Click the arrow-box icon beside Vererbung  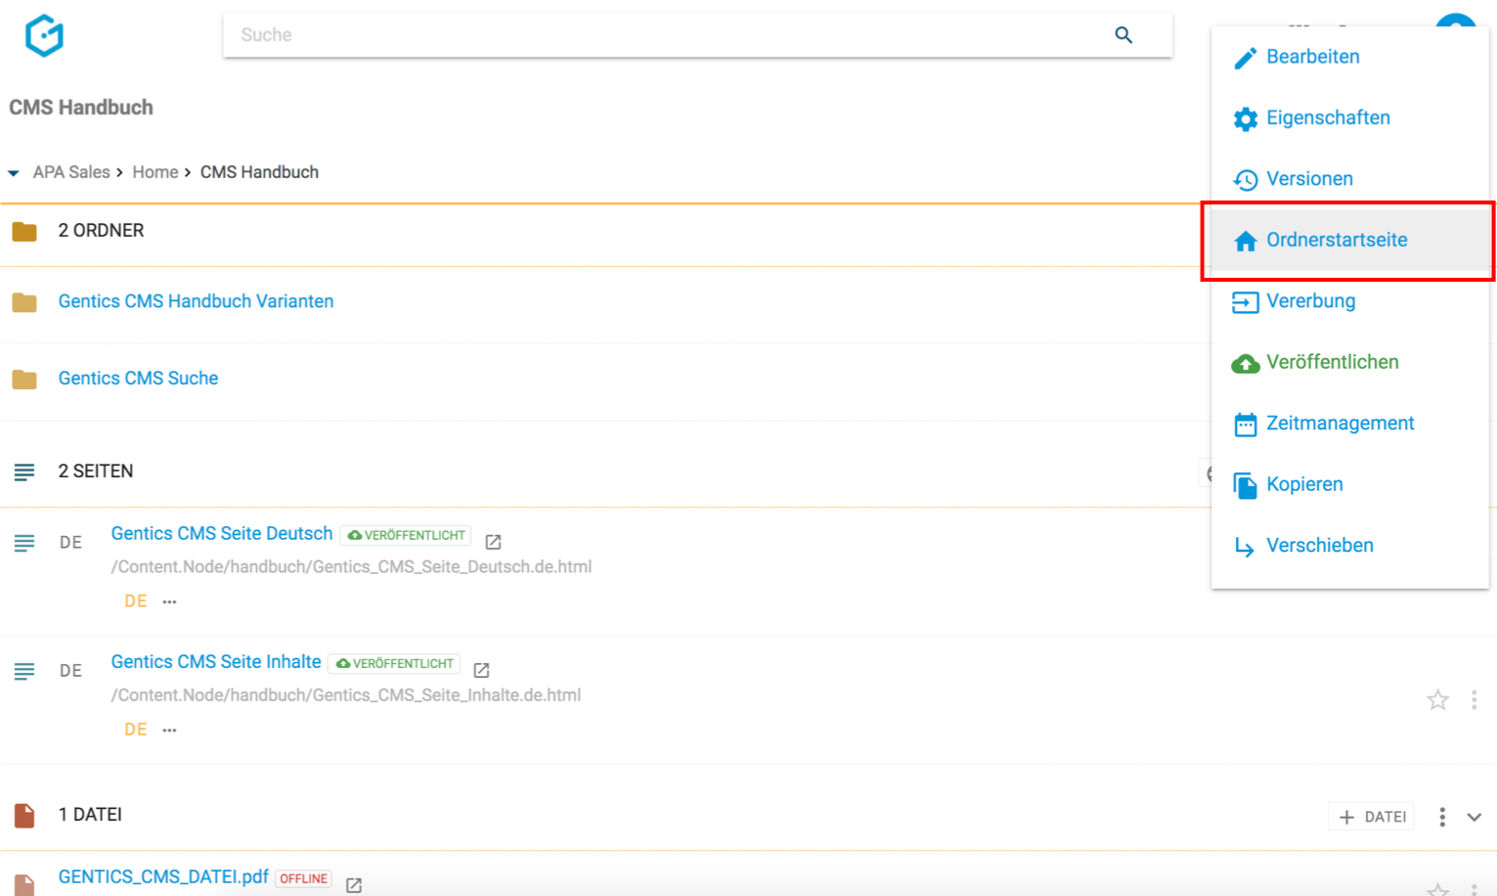[1245, 302]
